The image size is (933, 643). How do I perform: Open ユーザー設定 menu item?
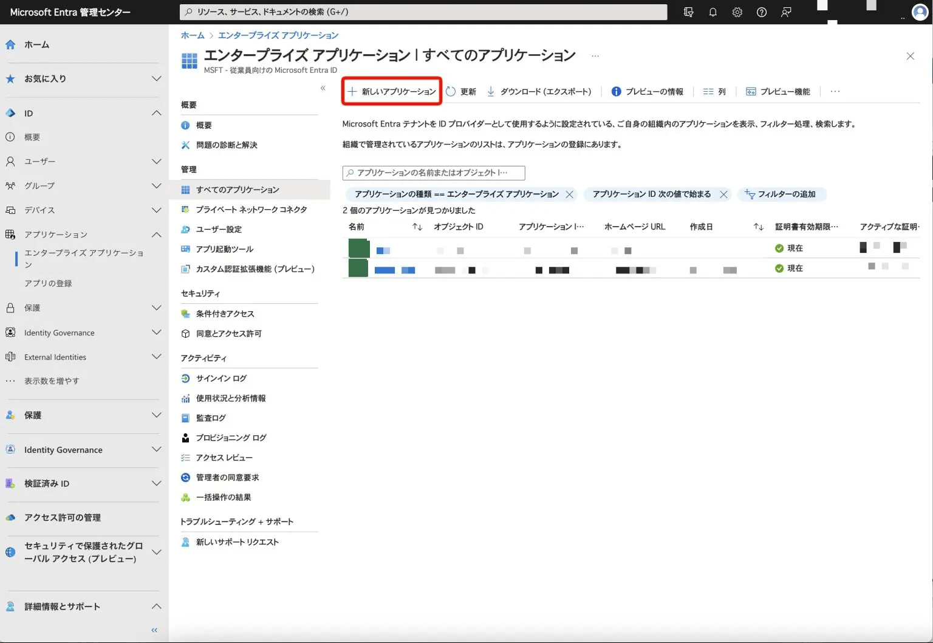(219, 230)
